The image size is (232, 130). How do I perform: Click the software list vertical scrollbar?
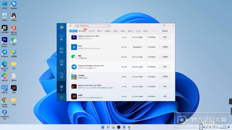pos(174,47)
